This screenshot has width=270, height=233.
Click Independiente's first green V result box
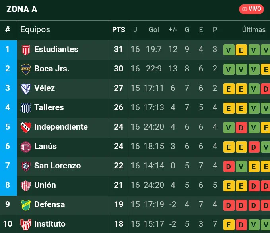pos(229,128)
